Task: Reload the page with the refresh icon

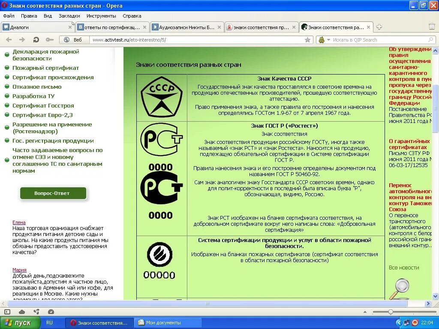Action: 36,40
